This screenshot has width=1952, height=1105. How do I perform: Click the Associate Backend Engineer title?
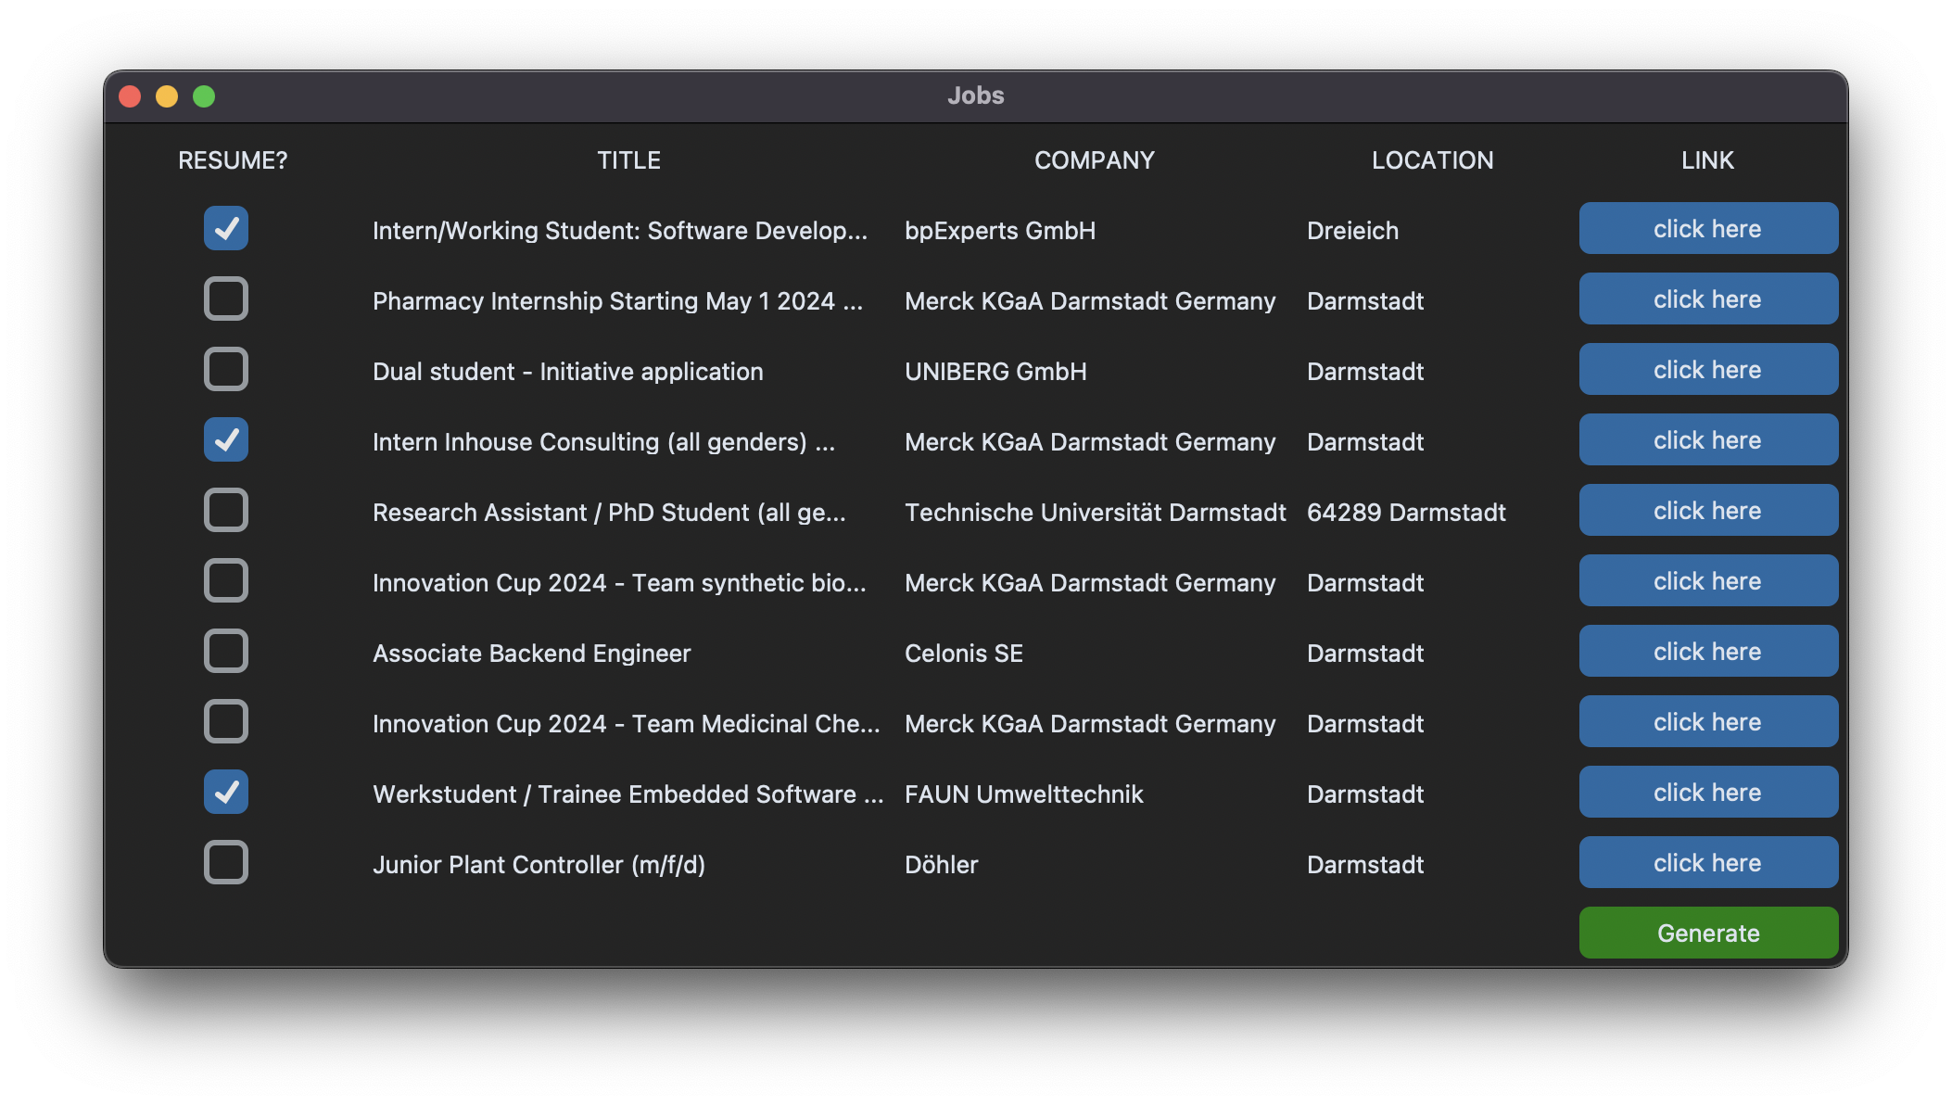(531, 654)
